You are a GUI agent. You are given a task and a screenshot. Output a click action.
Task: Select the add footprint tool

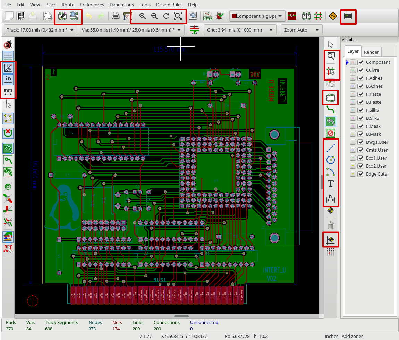tap(331, 98)
